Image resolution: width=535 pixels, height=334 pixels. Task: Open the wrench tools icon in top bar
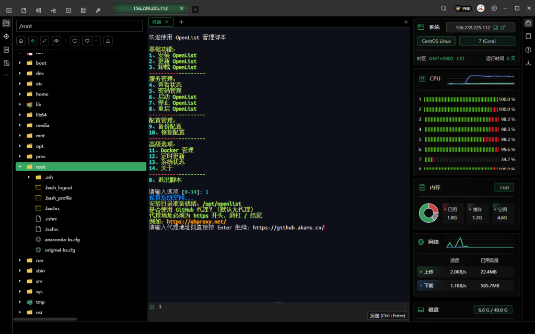(x=98, y=10)
